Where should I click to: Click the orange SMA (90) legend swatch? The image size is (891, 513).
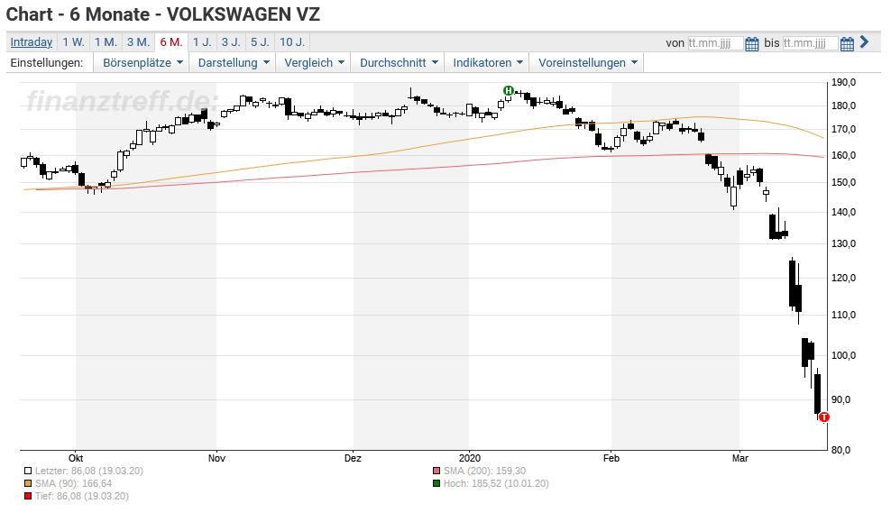28,483
